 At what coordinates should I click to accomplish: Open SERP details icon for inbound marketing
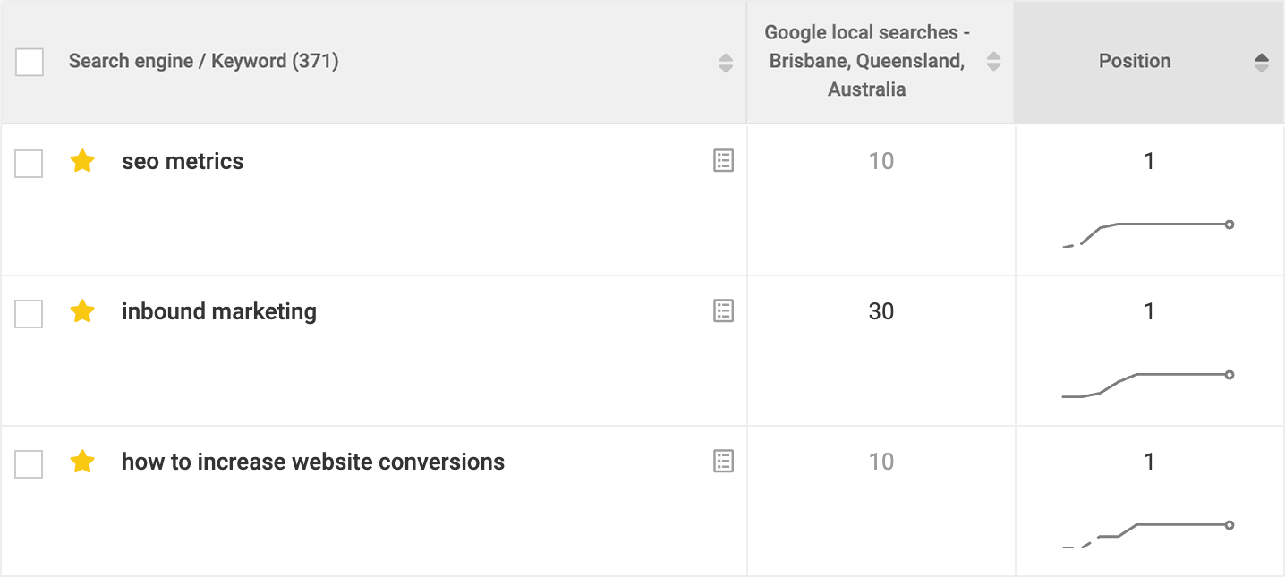click(x=723, y=311)
